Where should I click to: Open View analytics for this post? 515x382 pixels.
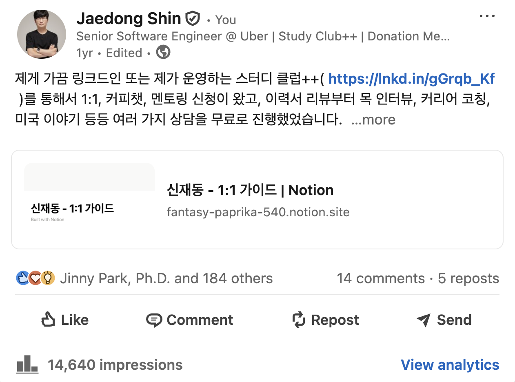pyautogui.click(x=450, y=364)
